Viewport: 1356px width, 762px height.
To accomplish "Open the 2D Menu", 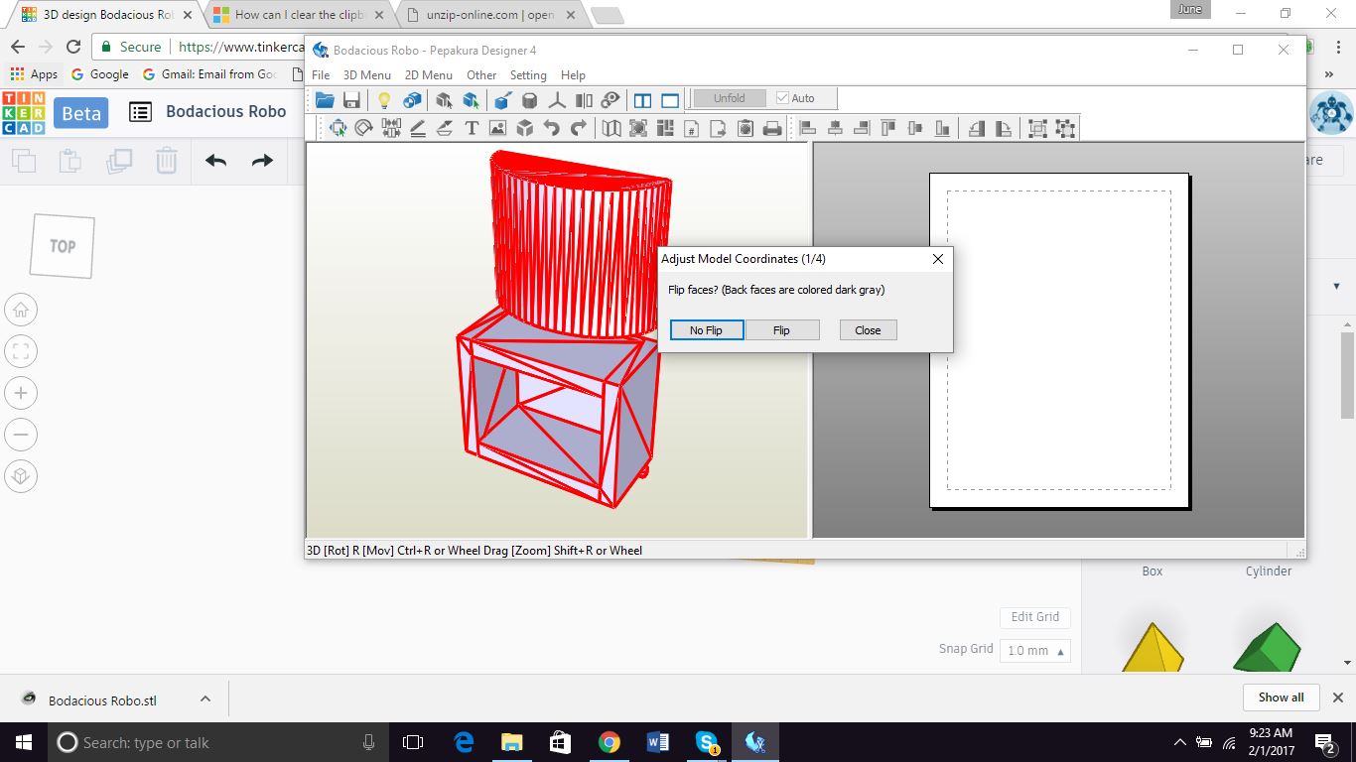I will pyautogui.click(x=429, y=75).
